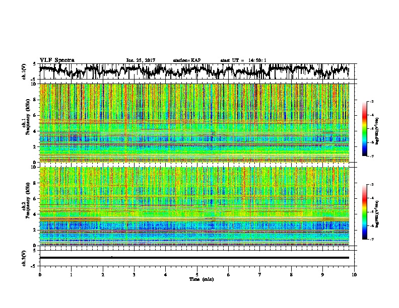Viewport: 399px width, 308px height.
Task: Click inside the ch.1 spectrogram panel
Action: pyautogui.click(x=194, y=123)
